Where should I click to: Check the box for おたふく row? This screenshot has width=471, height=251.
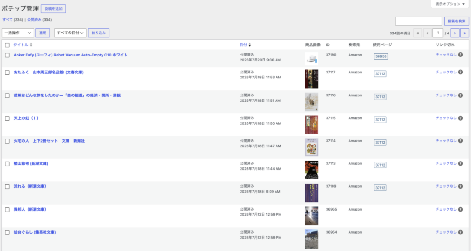tap(7, 73)
